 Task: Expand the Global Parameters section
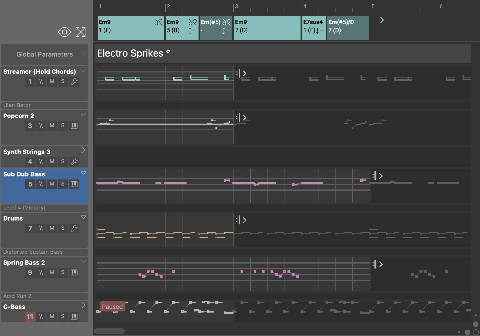coord(83,54)
